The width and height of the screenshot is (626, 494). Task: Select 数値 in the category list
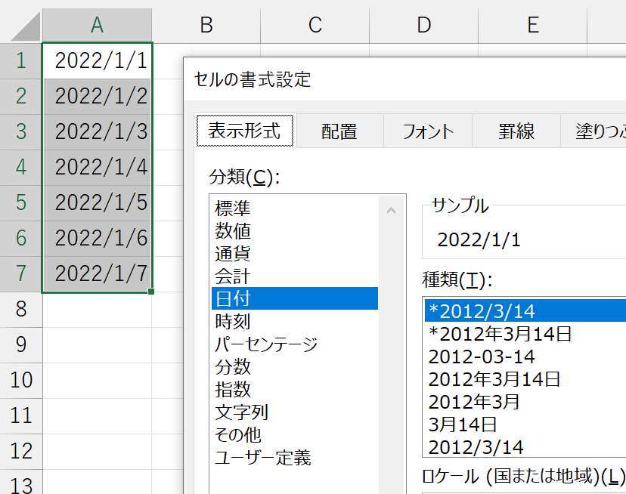[295, 230]
